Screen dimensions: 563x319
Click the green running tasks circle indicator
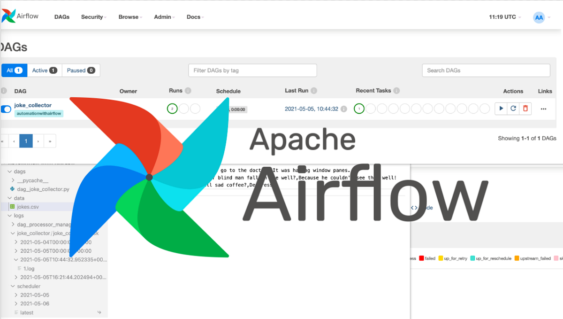[x=359, y=108]
